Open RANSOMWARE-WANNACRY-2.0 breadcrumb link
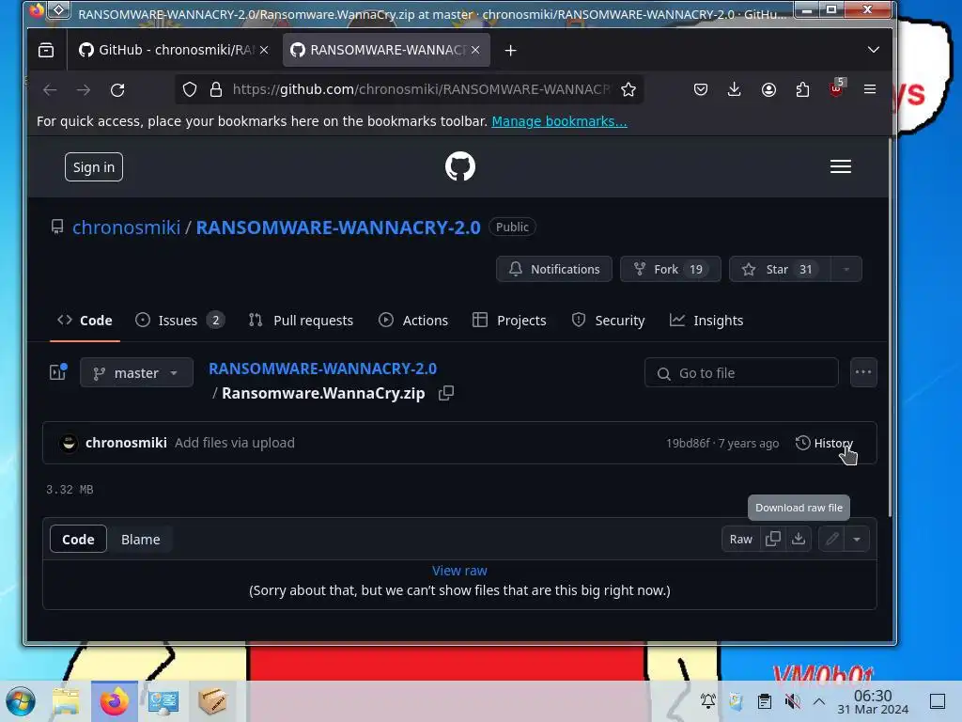Screen dimensions: 962x722 (x=323, y=369)
